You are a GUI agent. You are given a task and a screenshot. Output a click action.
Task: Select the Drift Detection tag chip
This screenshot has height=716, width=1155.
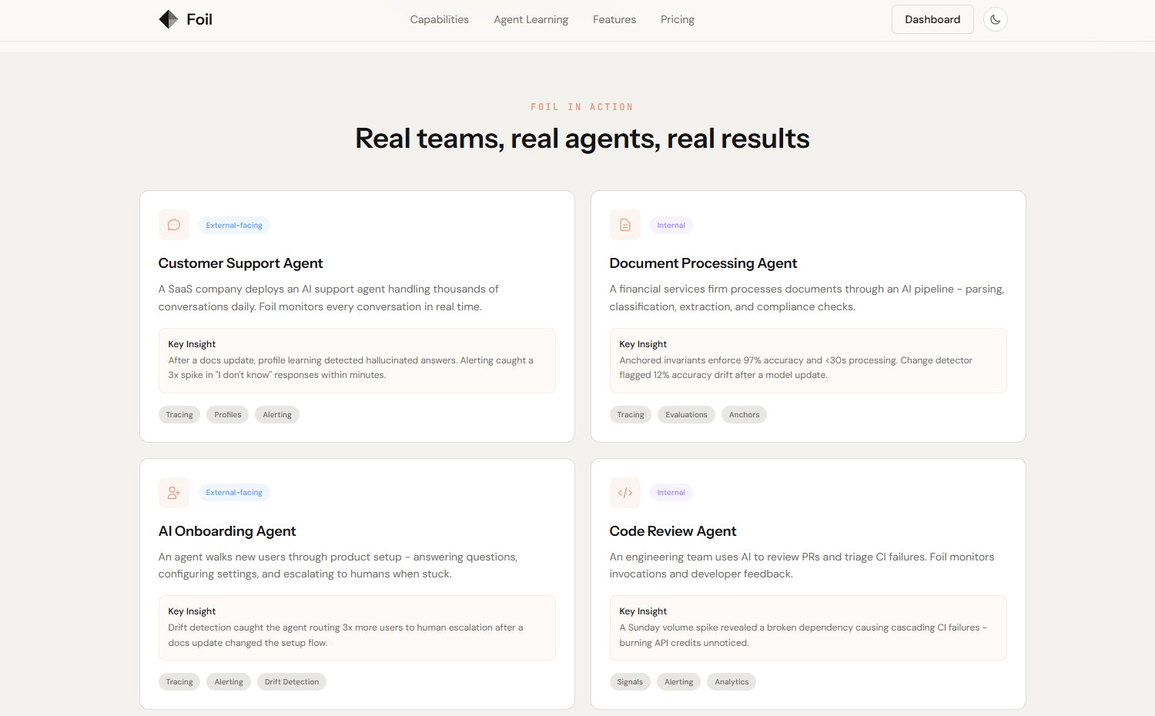coord(292,682)
